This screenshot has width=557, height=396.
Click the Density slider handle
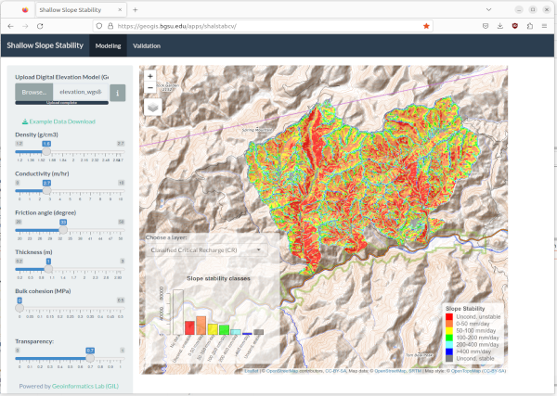pyautogui.click(x=46, y=144)
